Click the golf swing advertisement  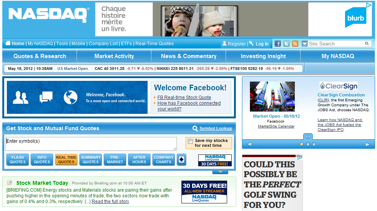(272, 183)
